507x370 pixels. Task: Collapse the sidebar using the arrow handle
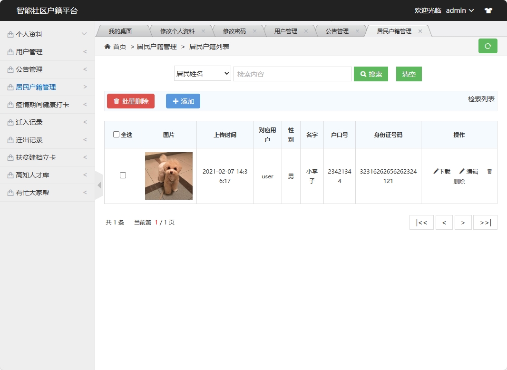99,185
